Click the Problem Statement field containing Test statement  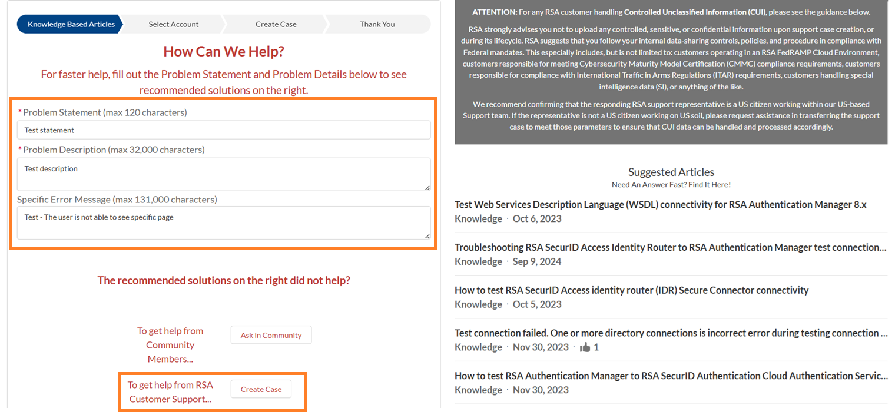click(x=224, y=130)
